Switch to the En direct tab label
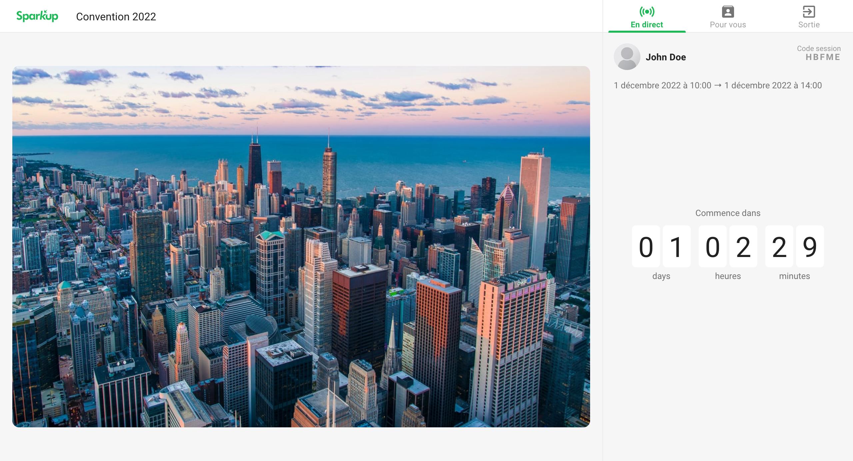853x461 pixels. pos(647,25)
